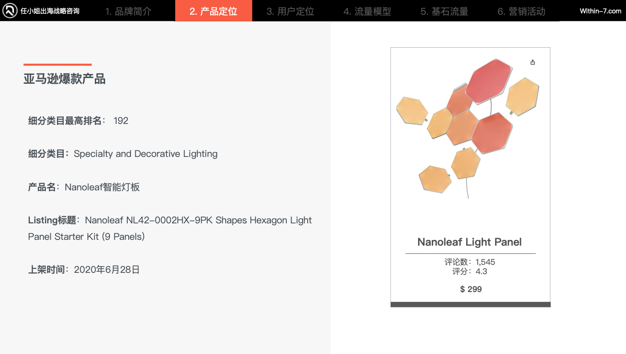Click the $ 299 price label

pyautogui.click(x=471, y=289)
